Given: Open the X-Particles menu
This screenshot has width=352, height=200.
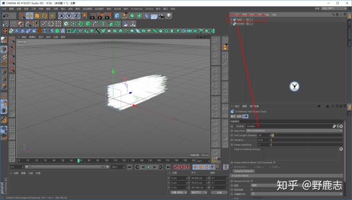Looking at the screenshot, I should tap(137, 9).
